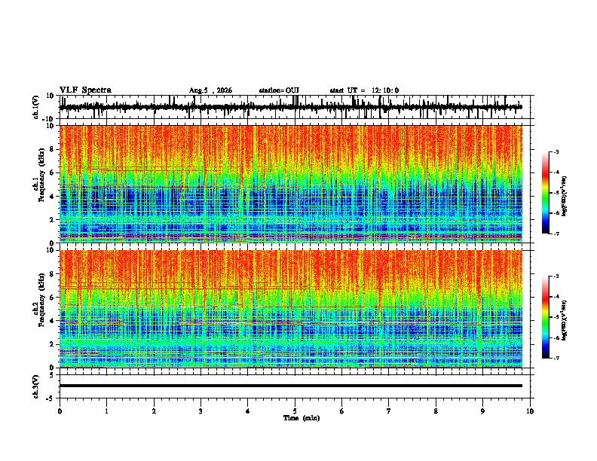Click the ch.2 colorbar PSD unit label
The height and width of the screenshot is (461, 597).
pyautogui.click(x=565, y=320)
